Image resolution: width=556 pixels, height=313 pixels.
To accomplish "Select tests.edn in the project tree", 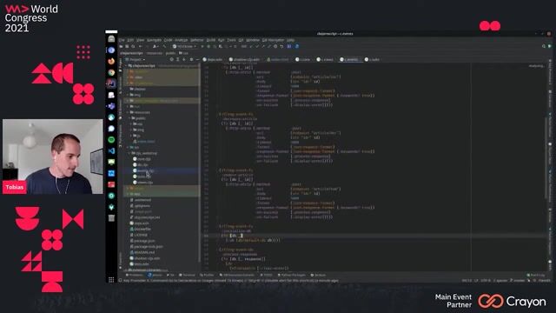I will [139, 264].
